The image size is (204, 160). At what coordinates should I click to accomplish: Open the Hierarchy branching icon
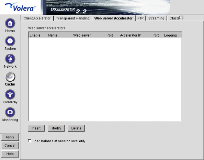[x=10, y=95]
